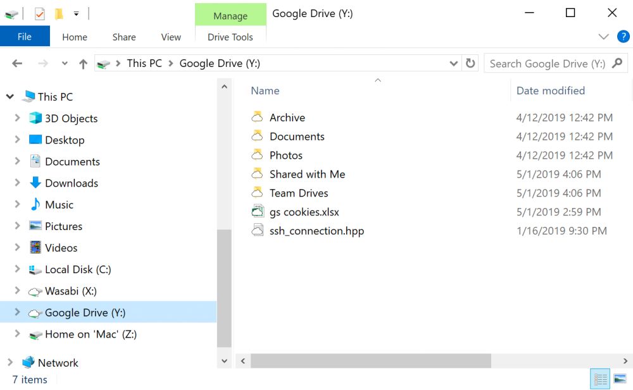This screenshot has width=633, height=390.
Task: Click the Videos filmstrip icon in sidebar
Action: point(35,247)
